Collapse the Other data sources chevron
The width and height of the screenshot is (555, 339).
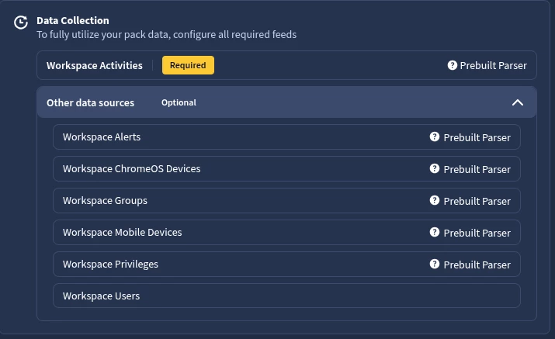(x=518, y=102)
